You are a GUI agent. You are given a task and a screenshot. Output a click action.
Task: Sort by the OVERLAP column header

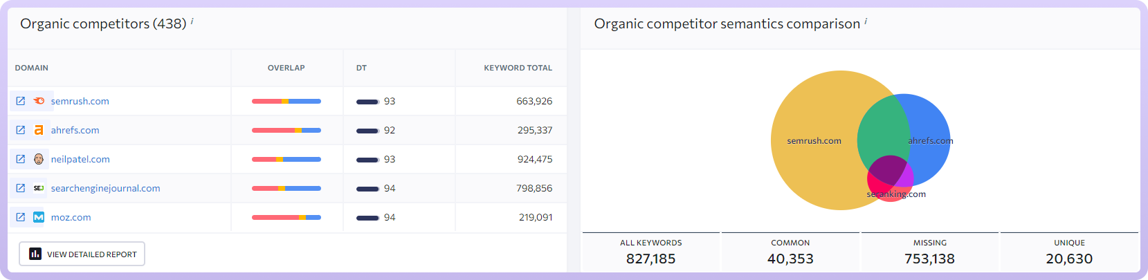coord(286,68)
